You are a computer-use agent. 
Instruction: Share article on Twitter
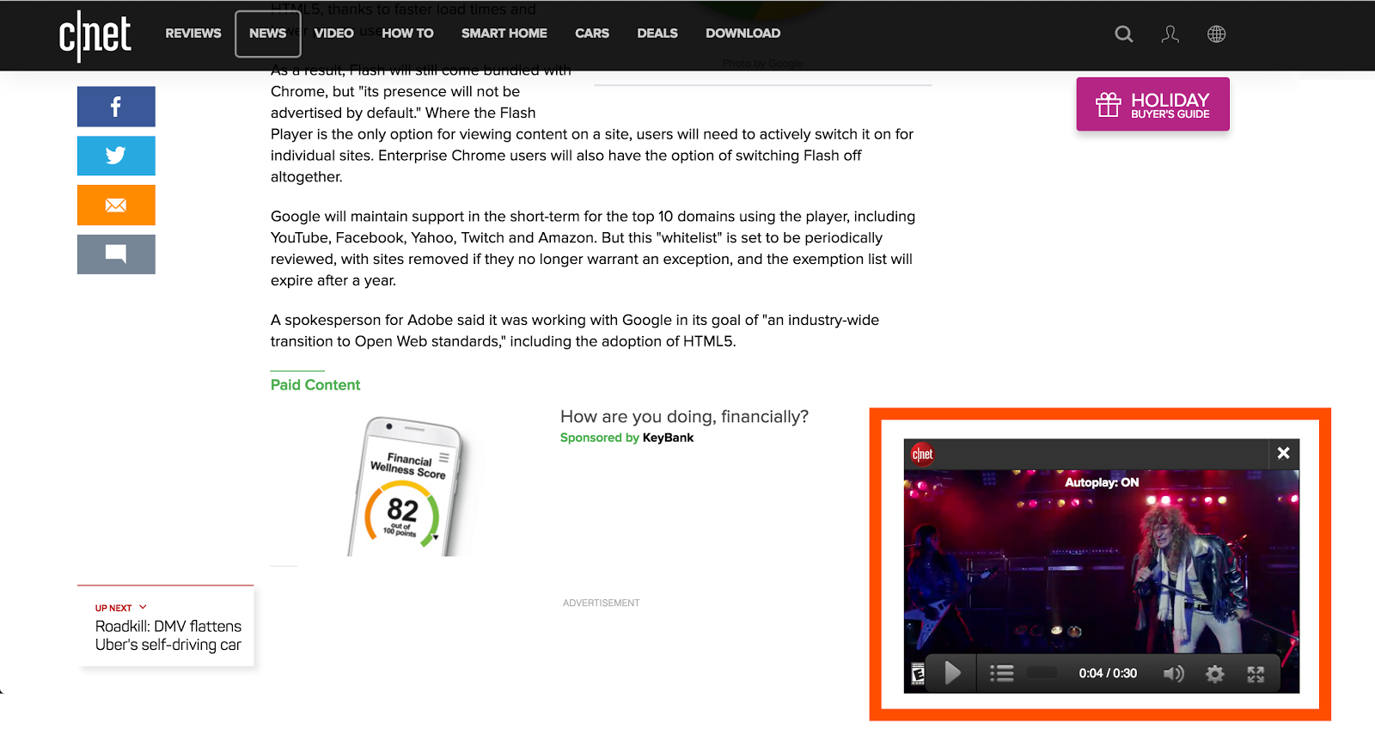116,156
